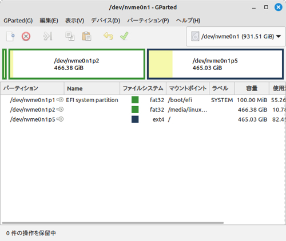Click the green fat32 swatch for nvme0n1p1
The height and width of the screenshot is (241, 286).
tap(135, 100)
